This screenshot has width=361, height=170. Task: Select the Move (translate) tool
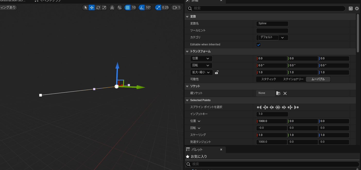coord(92,7)
